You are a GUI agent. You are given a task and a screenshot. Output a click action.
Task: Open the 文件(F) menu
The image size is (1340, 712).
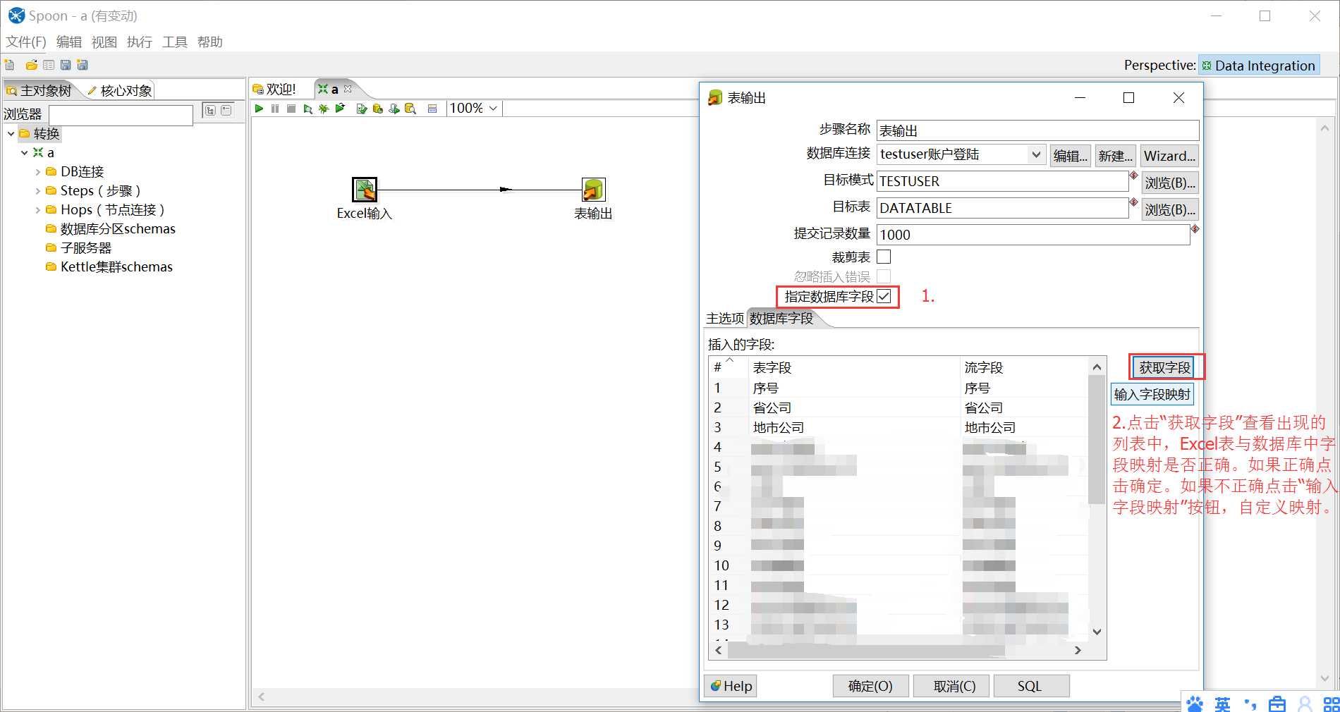[26, 42]
